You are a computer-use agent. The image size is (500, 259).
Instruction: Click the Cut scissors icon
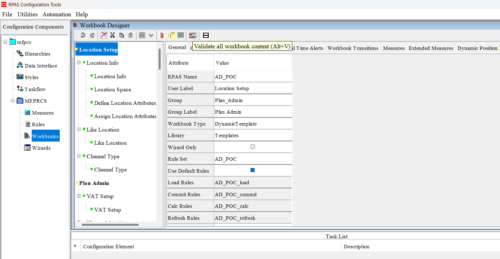point(113,35)
